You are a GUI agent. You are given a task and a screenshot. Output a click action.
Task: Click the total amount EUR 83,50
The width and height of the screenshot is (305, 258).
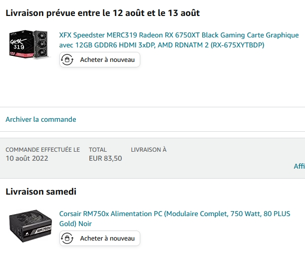[x=105, y=159]
